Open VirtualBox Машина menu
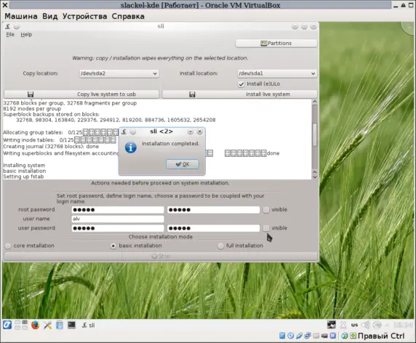 pos(21,16)
